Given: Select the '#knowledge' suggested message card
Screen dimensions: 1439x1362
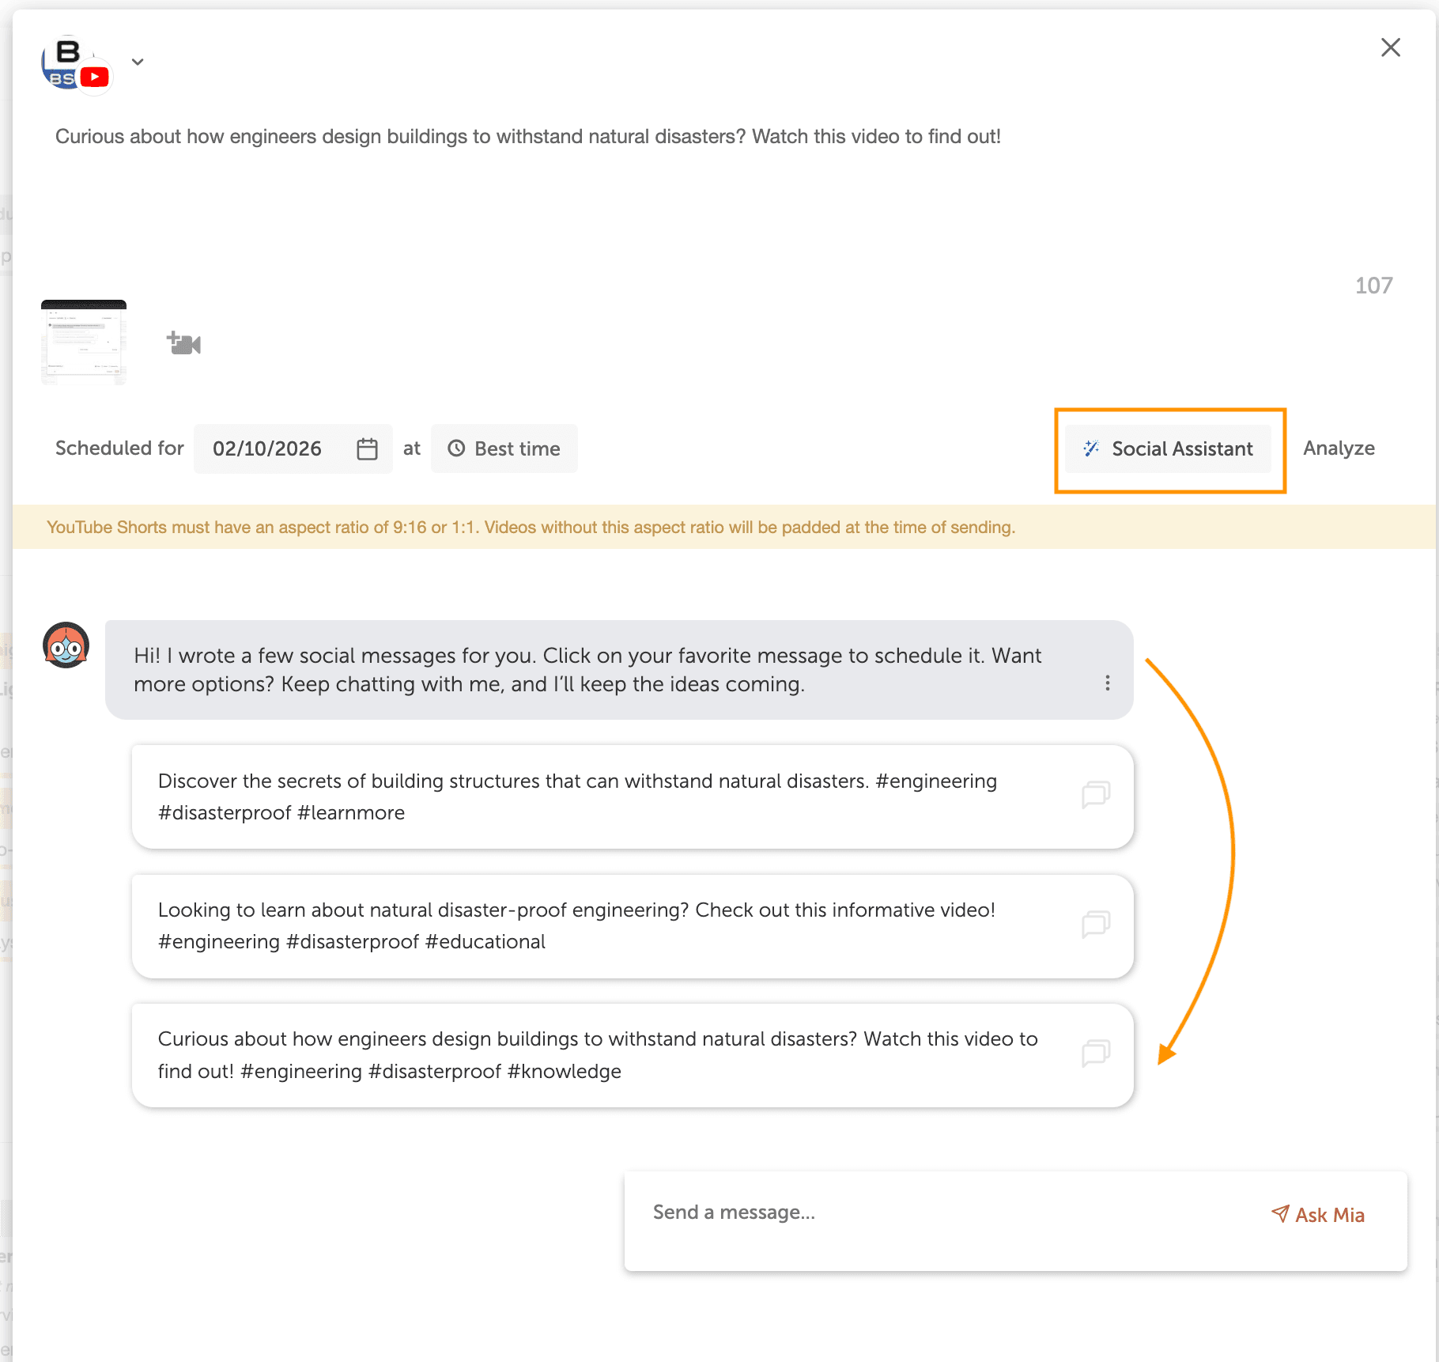Looking at the screenshot, I should point(577,1055).
